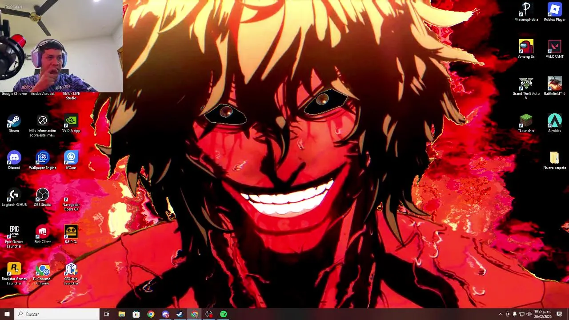Expand the hidden system tray icons
The width and height of the screenshot is (569, 320).
501,314
